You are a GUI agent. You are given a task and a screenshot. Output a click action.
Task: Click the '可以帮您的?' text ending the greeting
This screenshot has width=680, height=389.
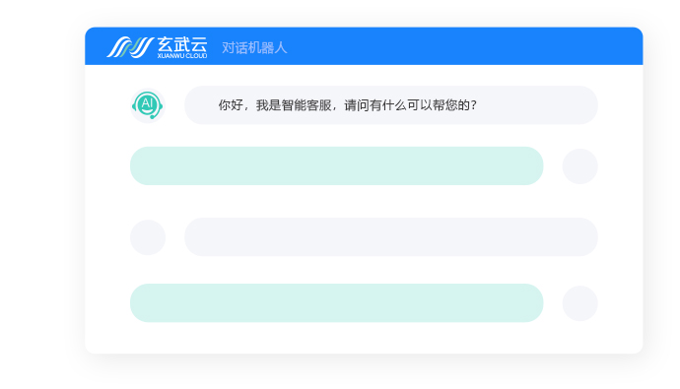click(442, 105)
